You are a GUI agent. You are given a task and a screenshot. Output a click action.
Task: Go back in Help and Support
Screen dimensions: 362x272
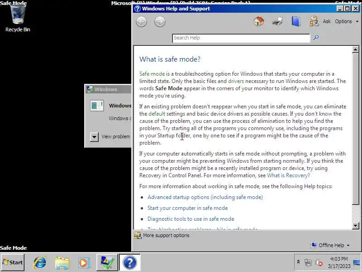pyautogui.click(x=141, y=22)
